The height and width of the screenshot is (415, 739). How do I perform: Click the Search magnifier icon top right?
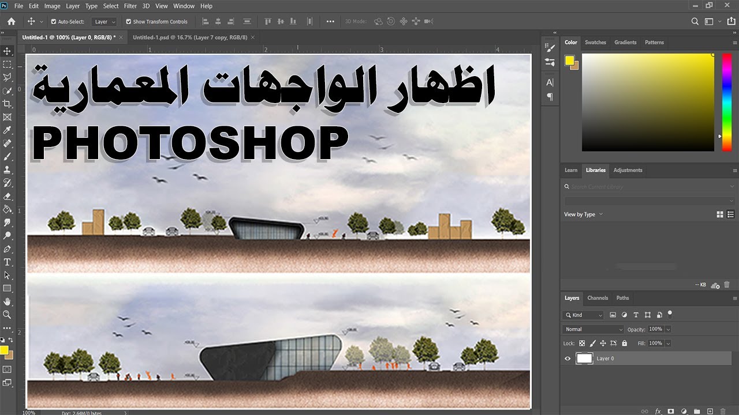695,21
